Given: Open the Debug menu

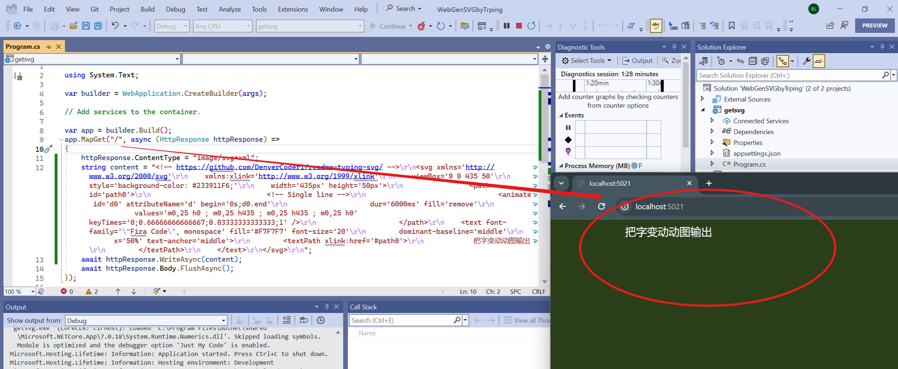Looking at the screenshot, I should pyautogui.click(x=175, y=9).
